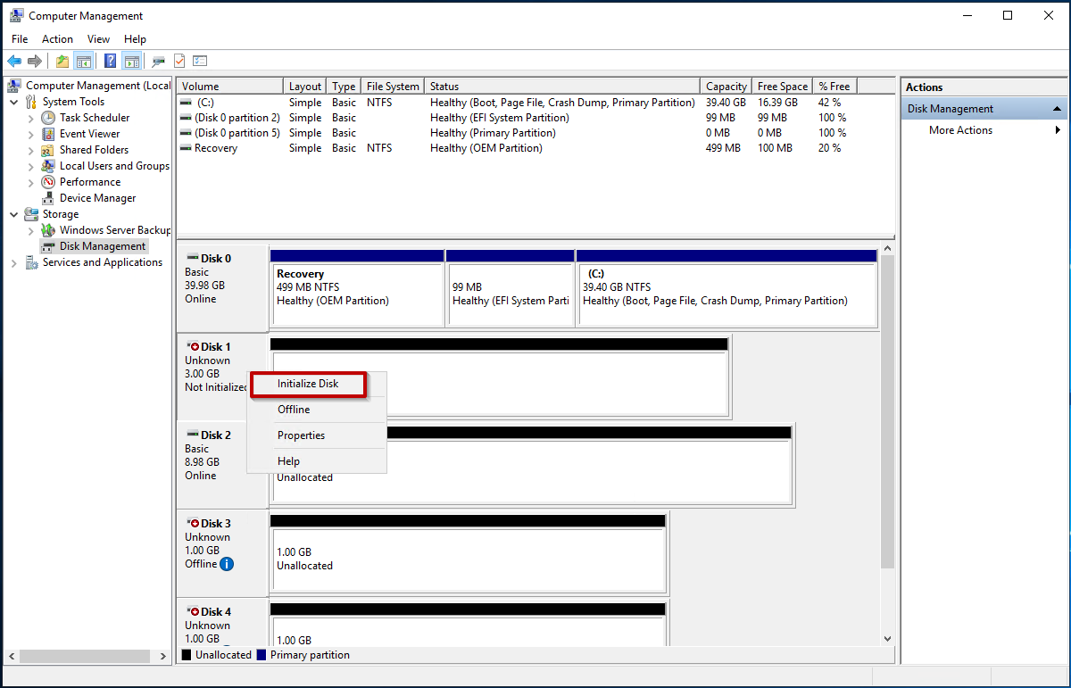Screen dimensions: 1071x688
Task: Select the Storage node icon
Action: click(x=31, y=214)
